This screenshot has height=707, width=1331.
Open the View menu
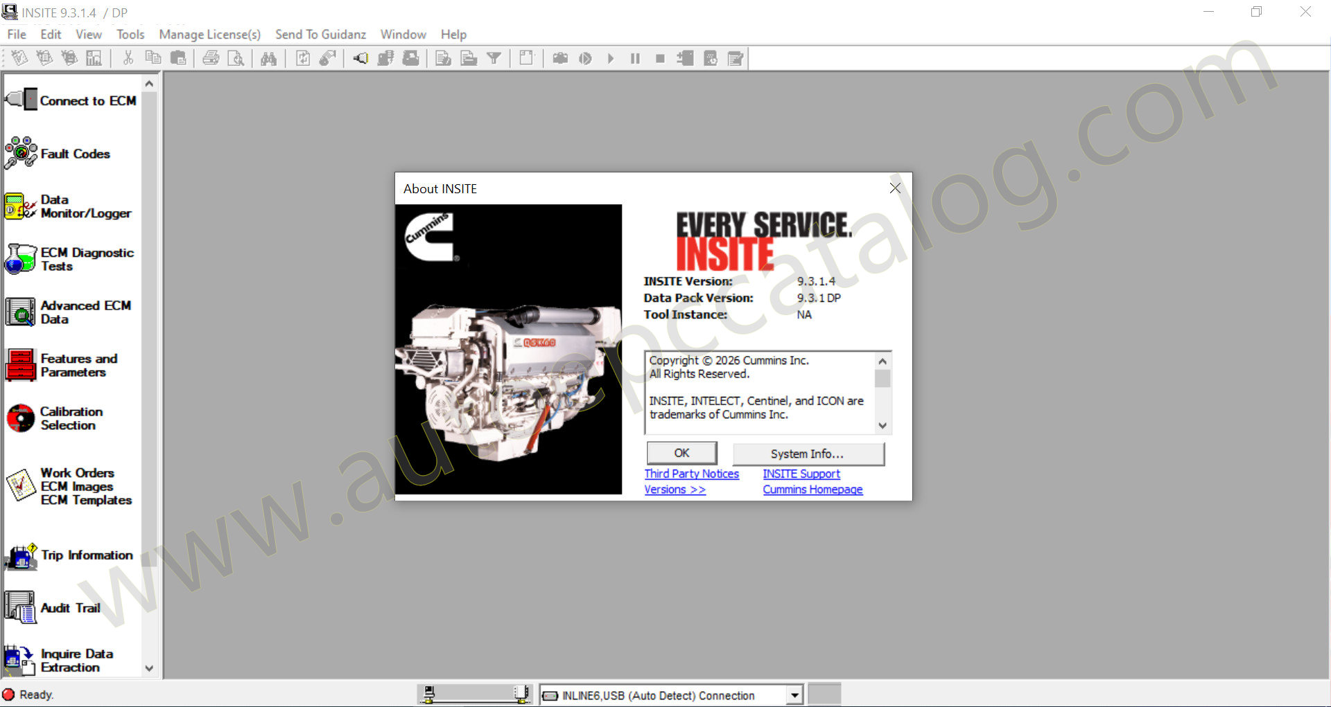point(89,34)
